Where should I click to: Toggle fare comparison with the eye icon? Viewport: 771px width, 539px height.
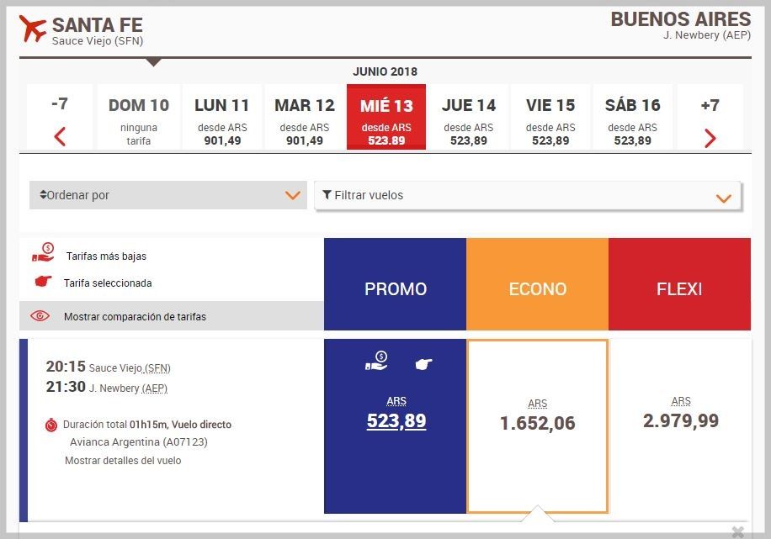[x=40, y=317]
